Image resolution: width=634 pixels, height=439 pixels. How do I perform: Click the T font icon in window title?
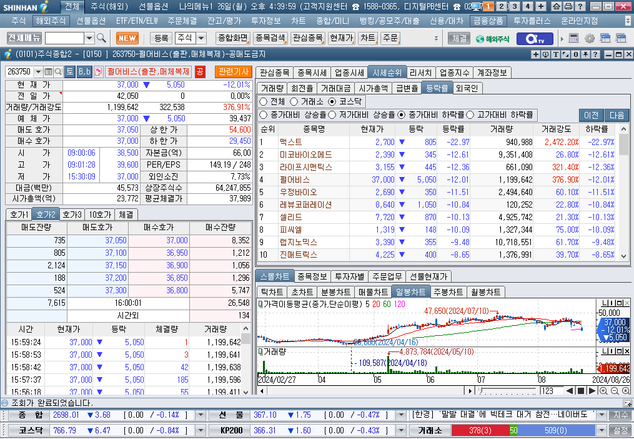[555, 54]
